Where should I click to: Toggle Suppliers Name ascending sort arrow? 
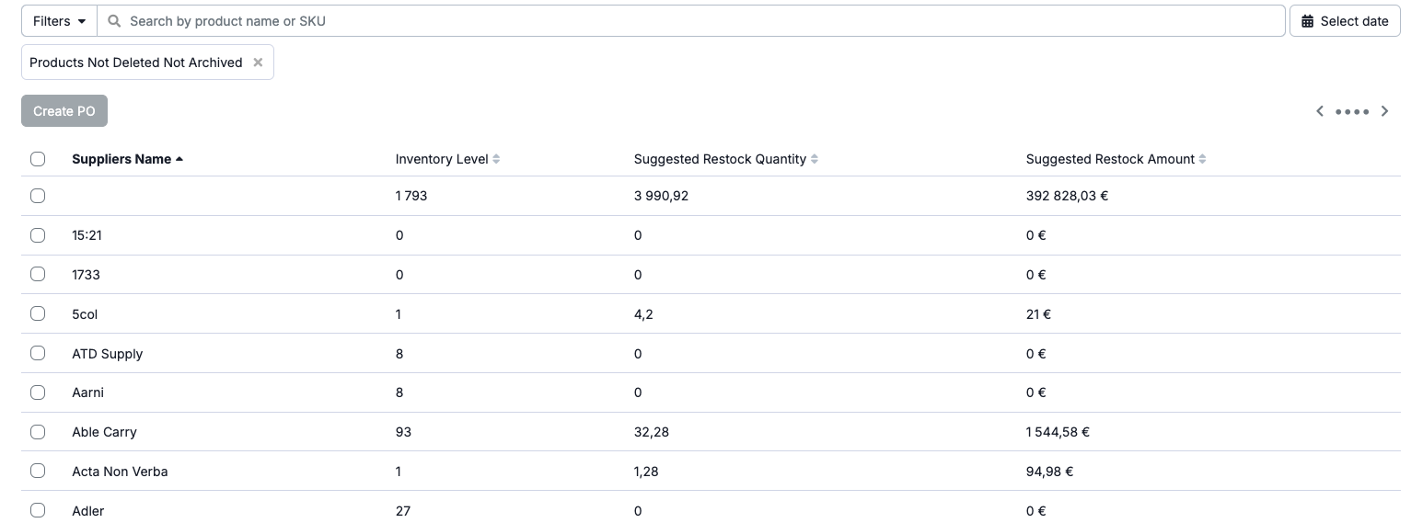pos(179,159)
